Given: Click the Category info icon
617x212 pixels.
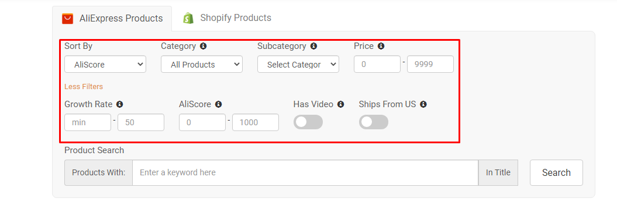Looking at the screenshot, I should 203,46.
